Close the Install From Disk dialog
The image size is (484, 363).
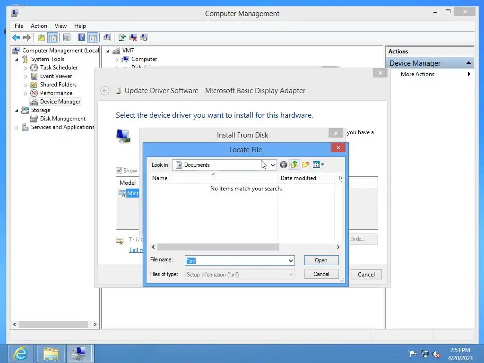pos(336,133)
